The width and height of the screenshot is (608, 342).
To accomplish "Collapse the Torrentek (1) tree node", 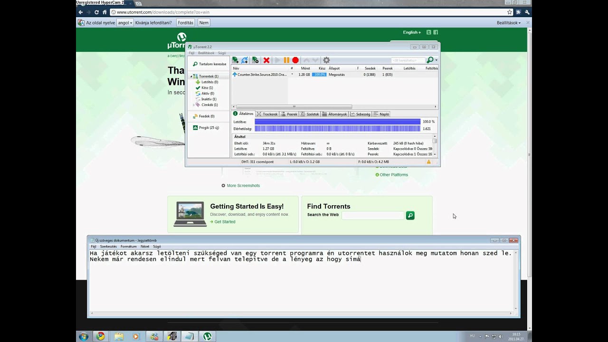I will 191,76.
